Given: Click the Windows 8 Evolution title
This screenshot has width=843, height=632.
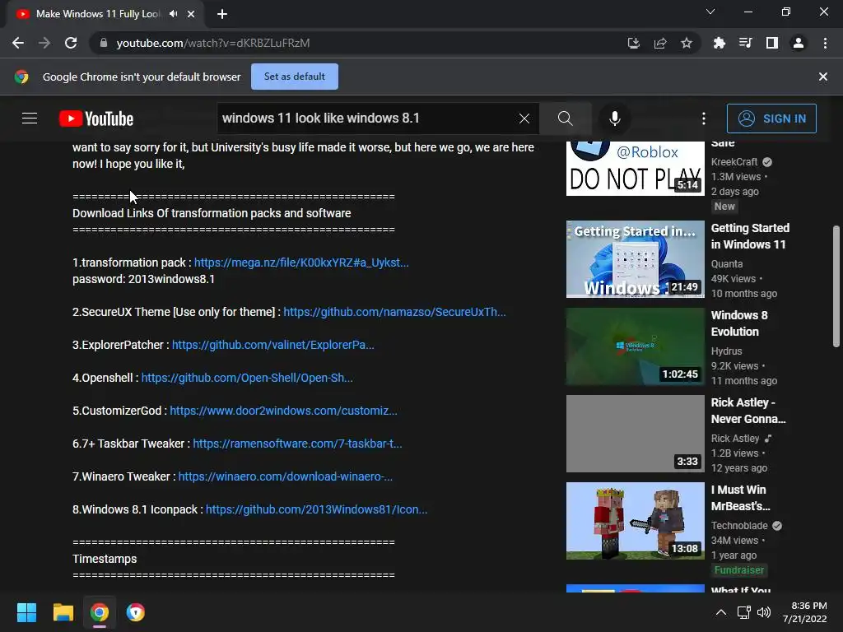Looking at the screenshot, I should (x=739, y=323).
